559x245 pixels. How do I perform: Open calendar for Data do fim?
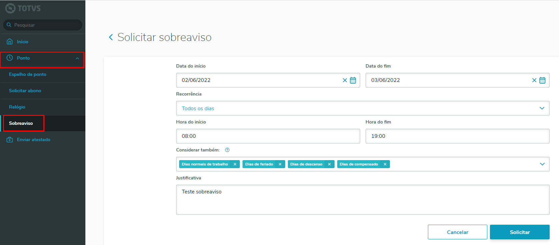tap(542, 80)
